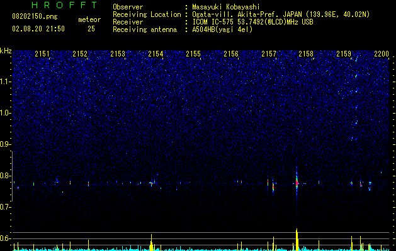Click the strong red meteor echo near 2158
Viewport: 396px width, 251px height.
(297, 183)
